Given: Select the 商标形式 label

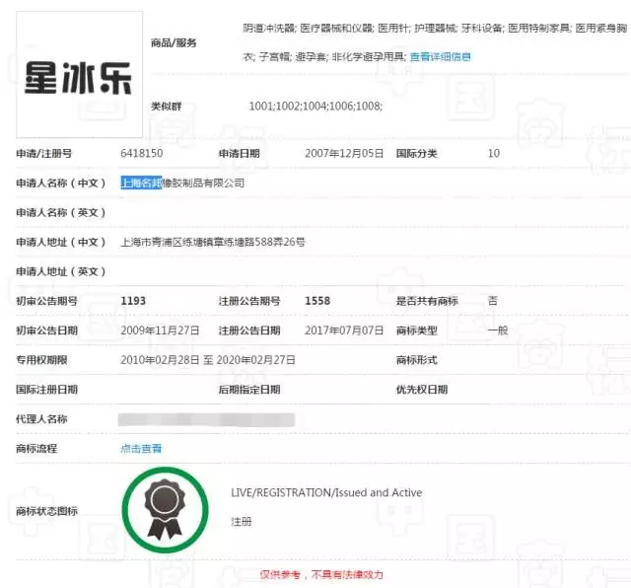Looking at the screenshot, I should (416, 360).
